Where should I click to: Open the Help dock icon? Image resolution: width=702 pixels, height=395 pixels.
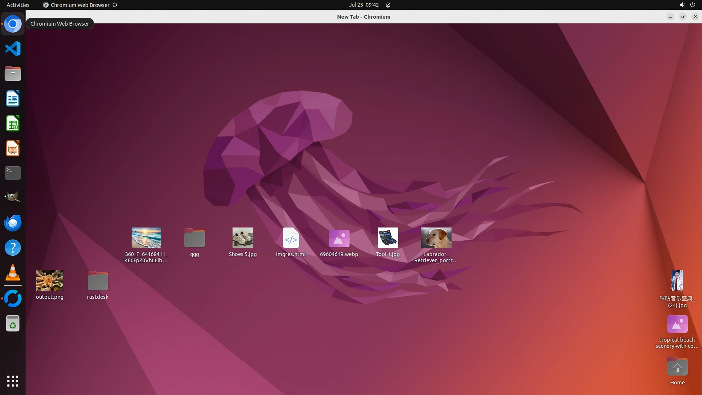coord(13,248)
